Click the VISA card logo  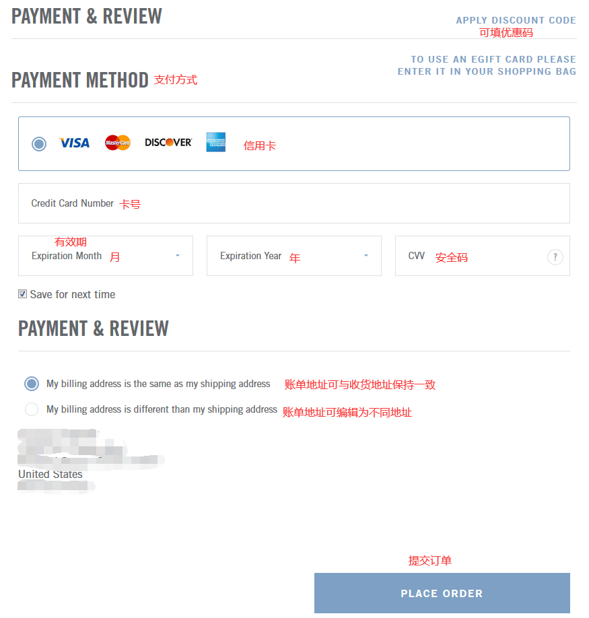(x=74, y=143)
